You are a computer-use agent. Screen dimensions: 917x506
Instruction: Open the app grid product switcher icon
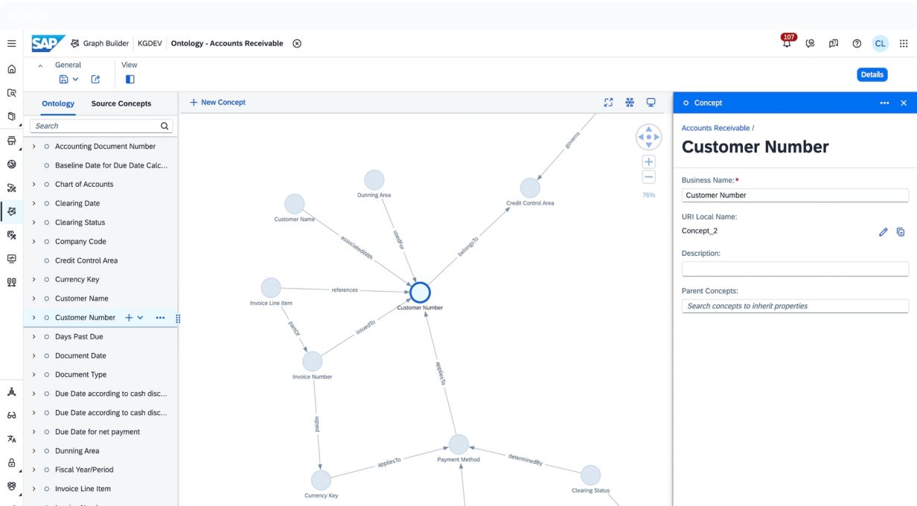pos(904,44)
